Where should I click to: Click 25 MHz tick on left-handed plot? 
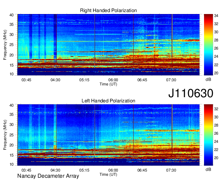point(11,135)
